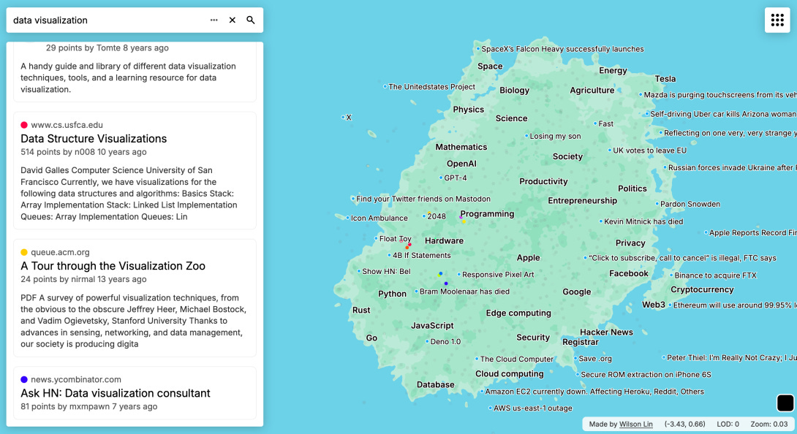The width and height of the screenshot is (797, 434).
Task: Open 'Deno 1.0' map post
Action: tap(445, 341)
